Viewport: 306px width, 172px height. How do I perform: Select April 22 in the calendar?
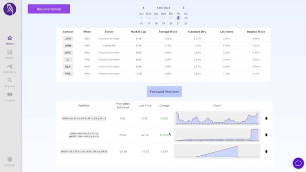pyautogui.click(x=186, y=23)
